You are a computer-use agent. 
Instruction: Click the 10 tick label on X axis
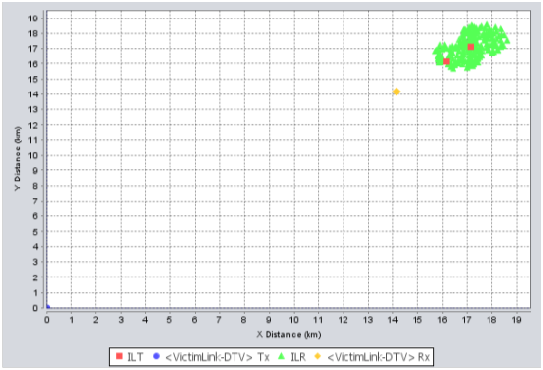point(293,320)
